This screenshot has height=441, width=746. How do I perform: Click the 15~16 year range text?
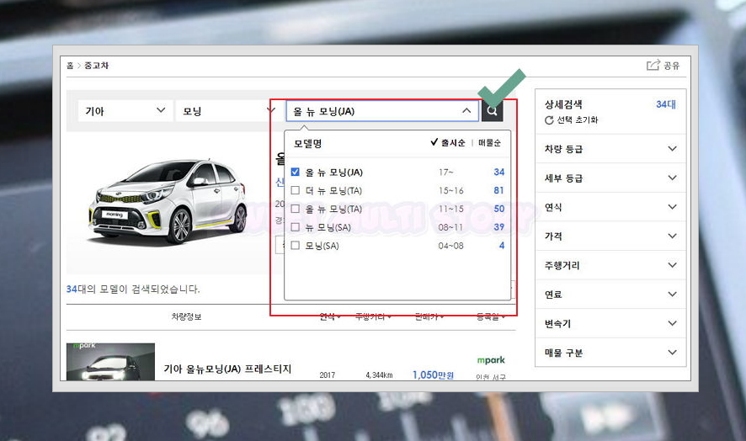pos(450,190)
